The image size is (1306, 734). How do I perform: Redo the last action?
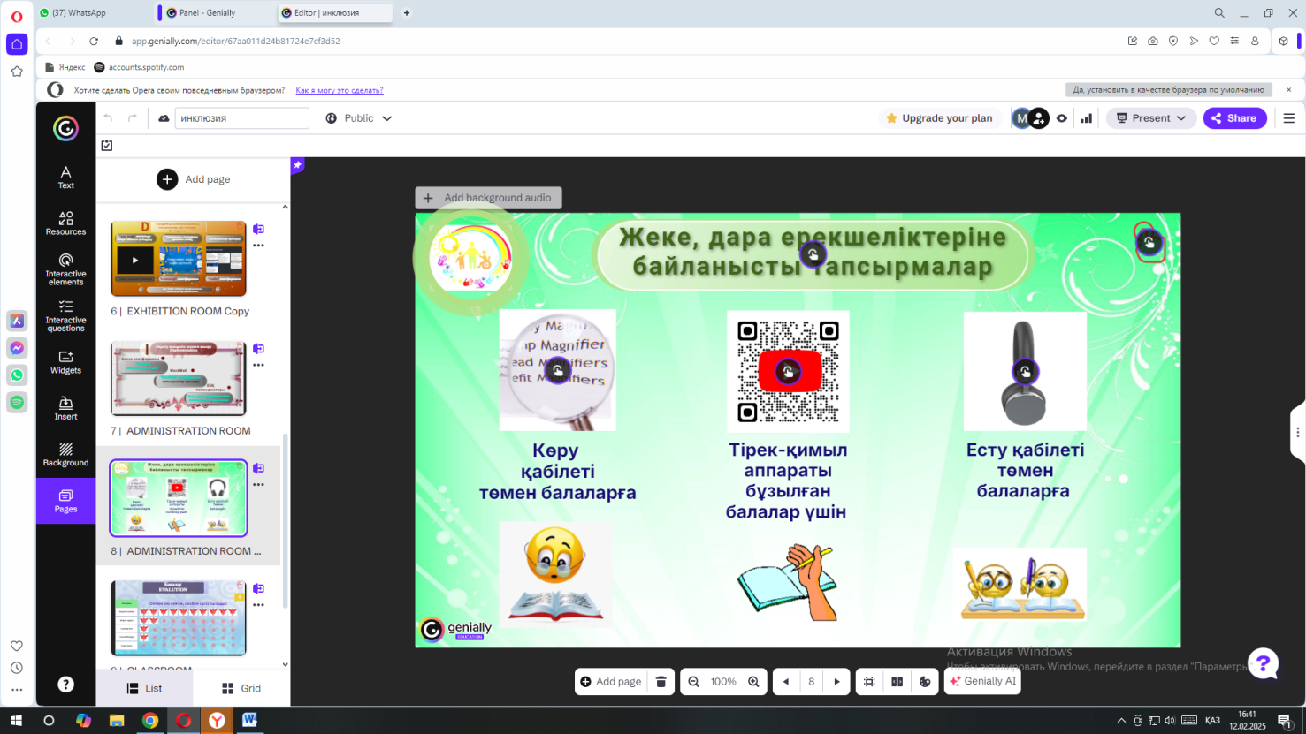[x=133, y=118]
